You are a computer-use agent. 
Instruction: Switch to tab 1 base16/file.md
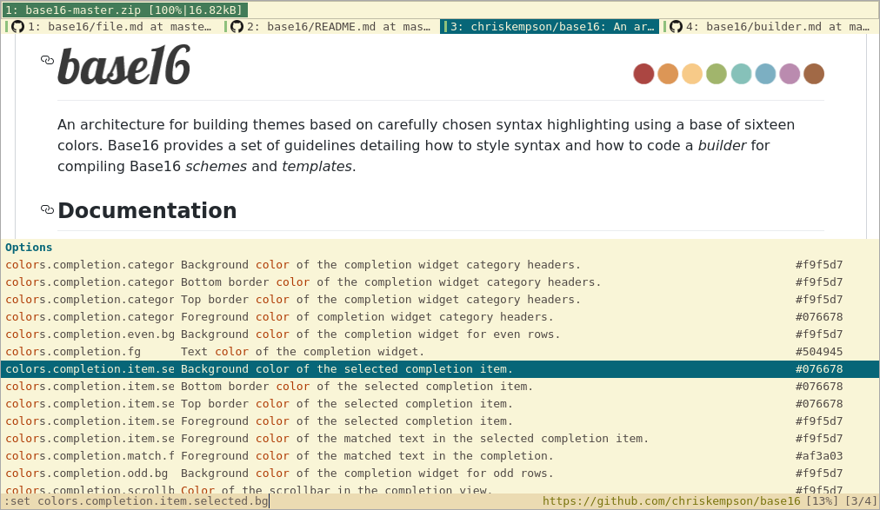[x=111, y=27]
